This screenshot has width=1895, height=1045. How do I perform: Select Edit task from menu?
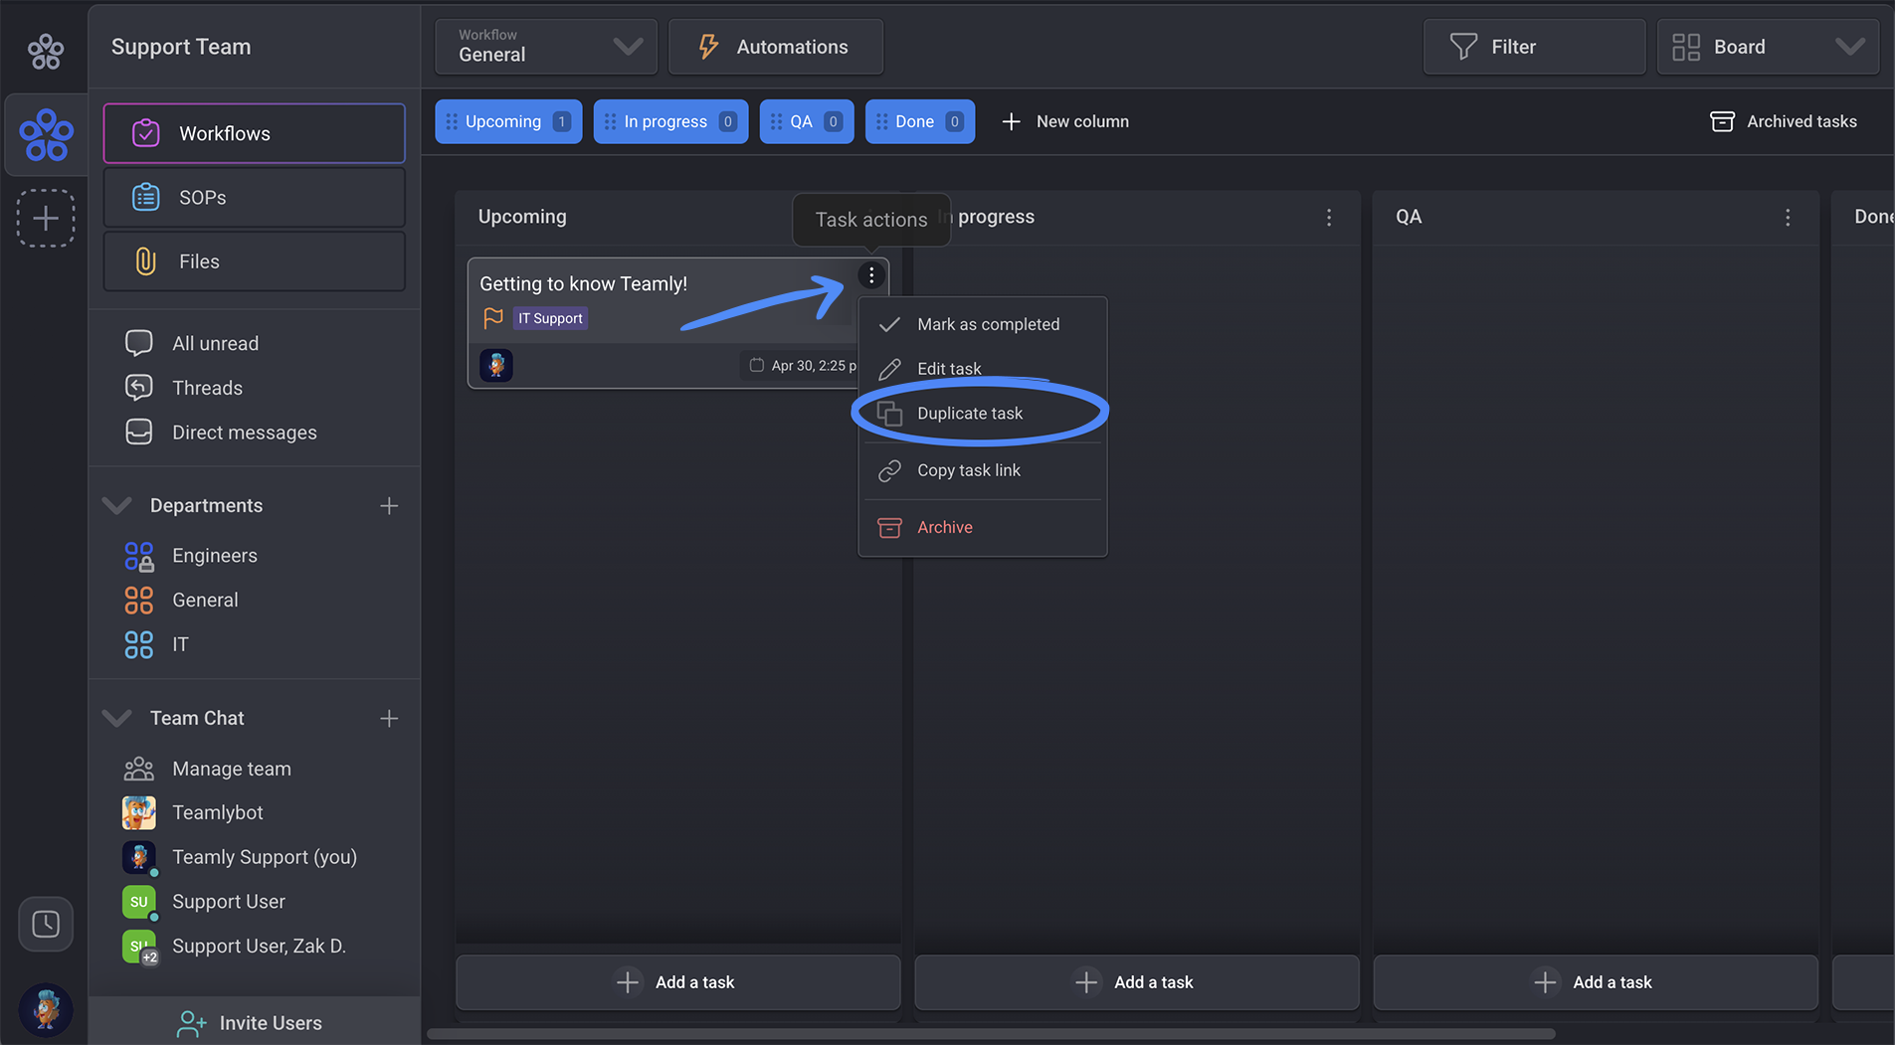(x=983, y=369)
